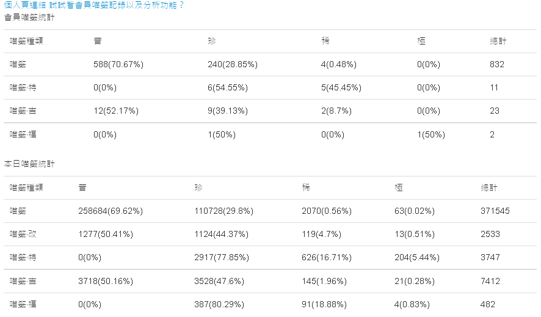Image resolution: width=541 pixels, height=317 pixels.
Task: Click the 2917(77.85%) cell
Action: [223, 257]
